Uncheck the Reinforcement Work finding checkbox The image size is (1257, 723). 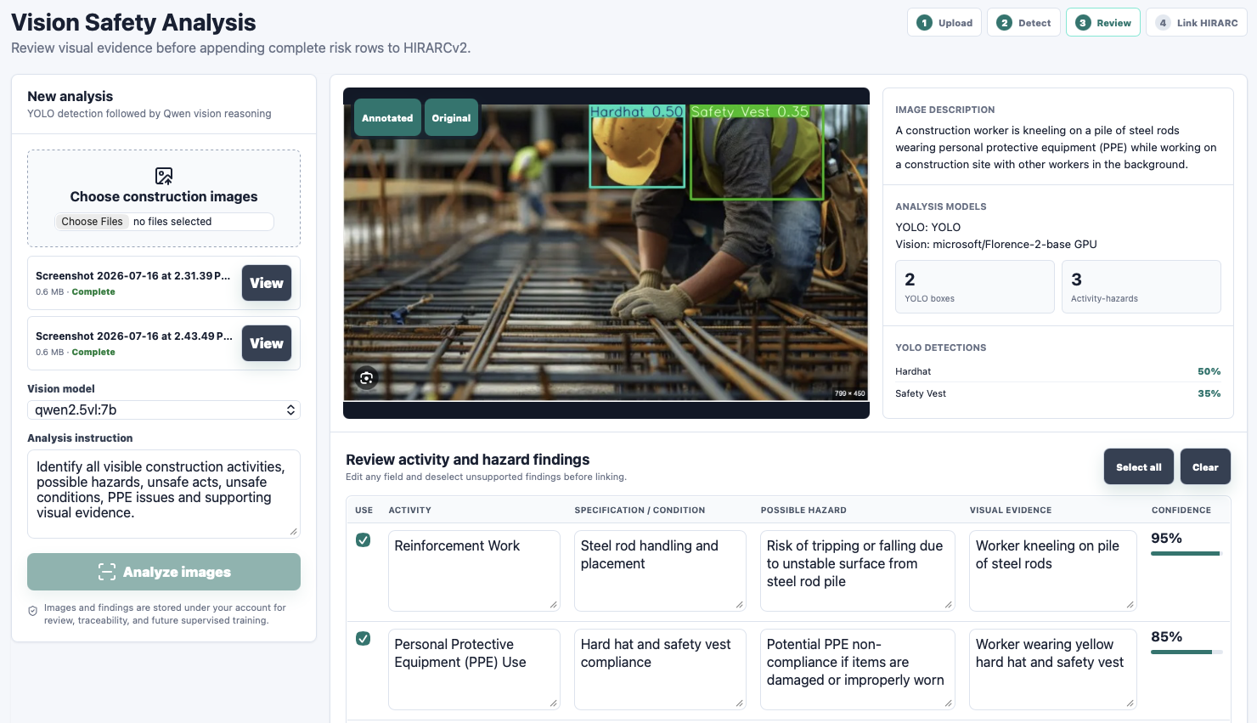click(363, 539)
